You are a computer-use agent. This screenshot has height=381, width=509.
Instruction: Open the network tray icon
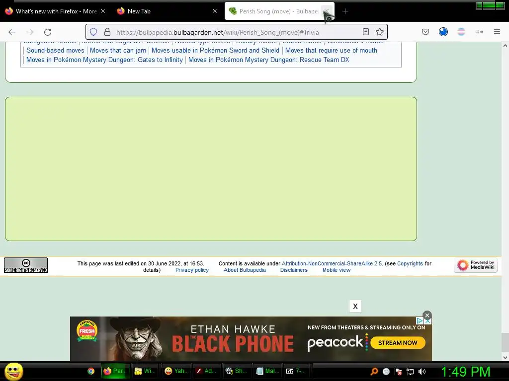[410, 372]
